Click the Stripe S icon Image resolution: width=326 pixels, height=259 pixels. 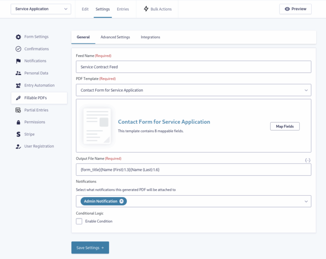click(18, 134)
